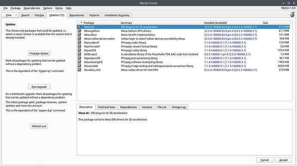
Task: Toggle the libavutil59 checkbox
Action: (x=79, y=50)
